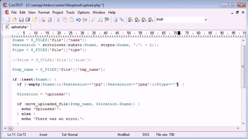This screenshot has height=139, width=248.
Task: Click the $tmp_name = $_FILES code line
Action: (59, 69)
